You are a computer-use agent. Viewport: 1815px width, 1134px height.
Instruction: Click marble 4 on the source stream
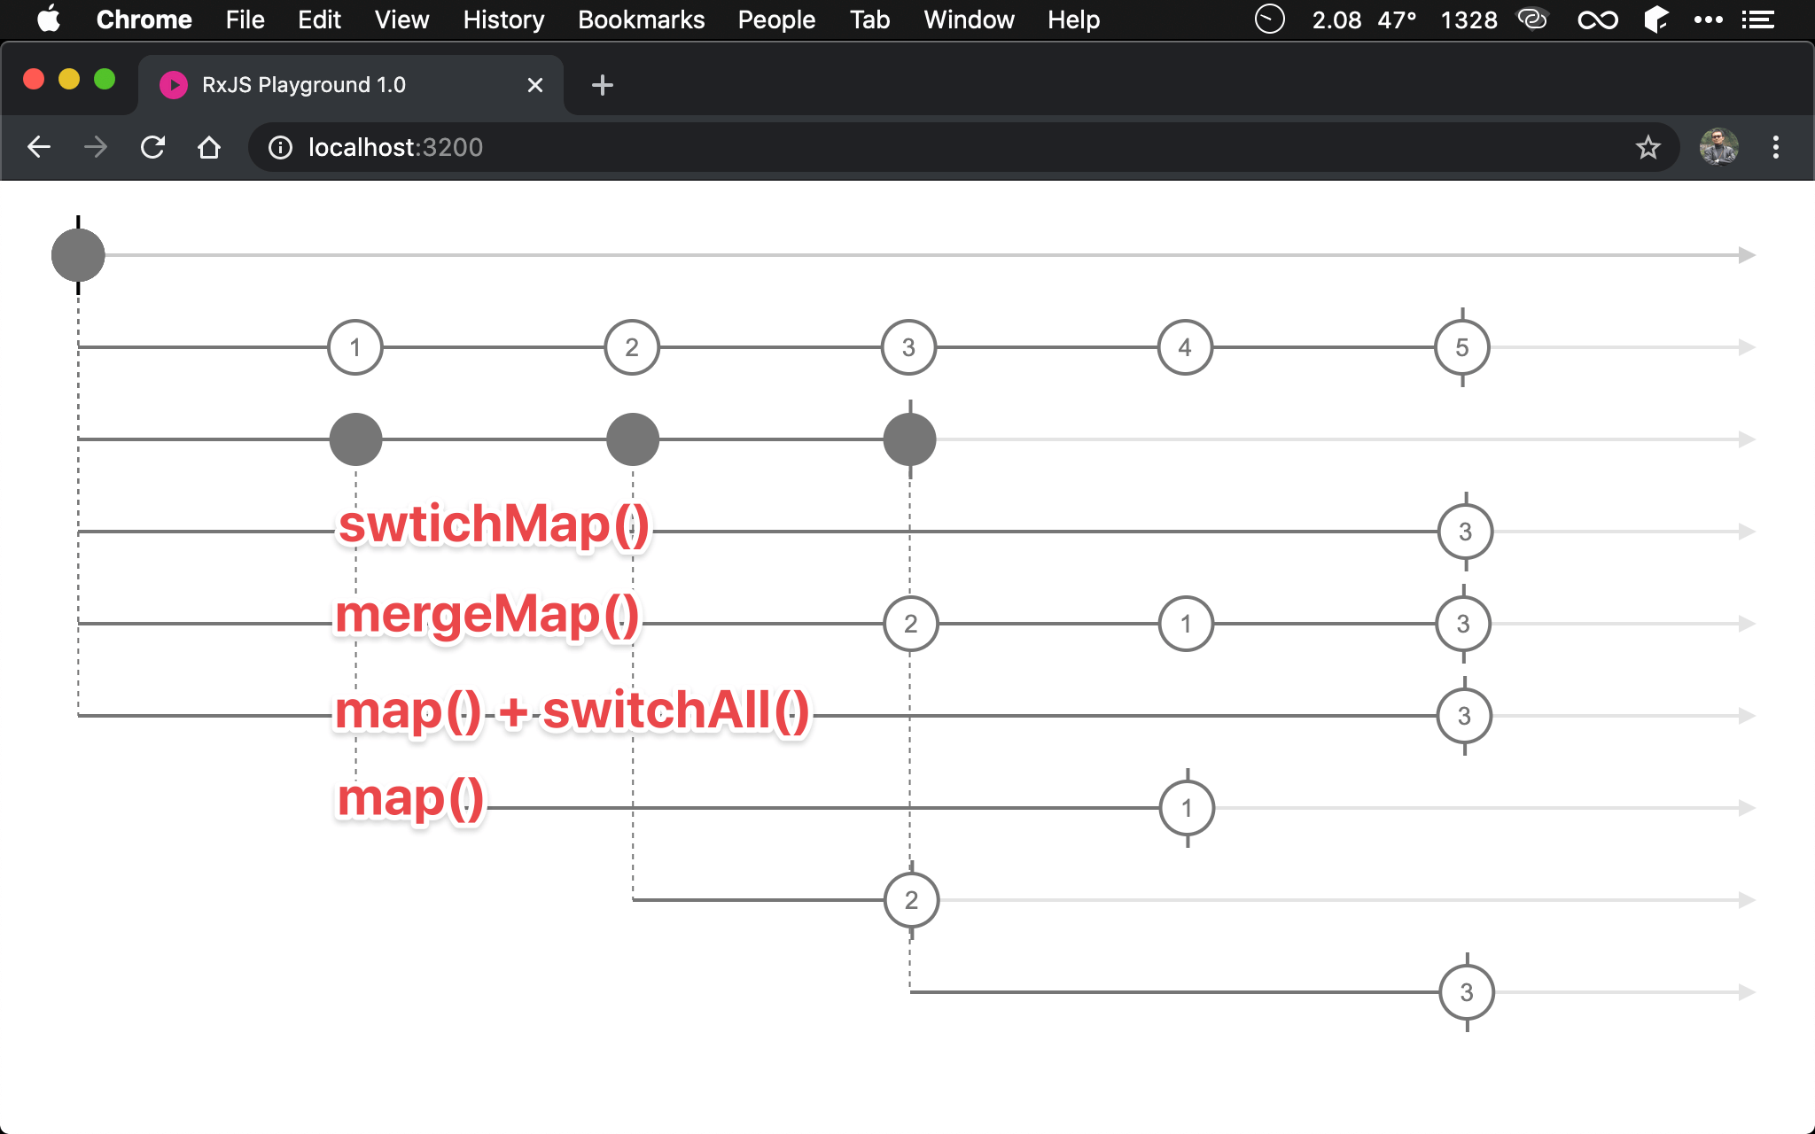point(1185,347)
